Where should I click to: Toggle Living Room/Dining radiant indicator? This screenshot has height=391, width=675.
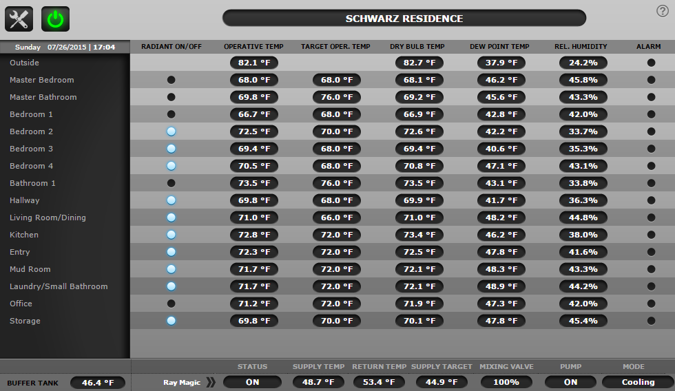[172, 218]
